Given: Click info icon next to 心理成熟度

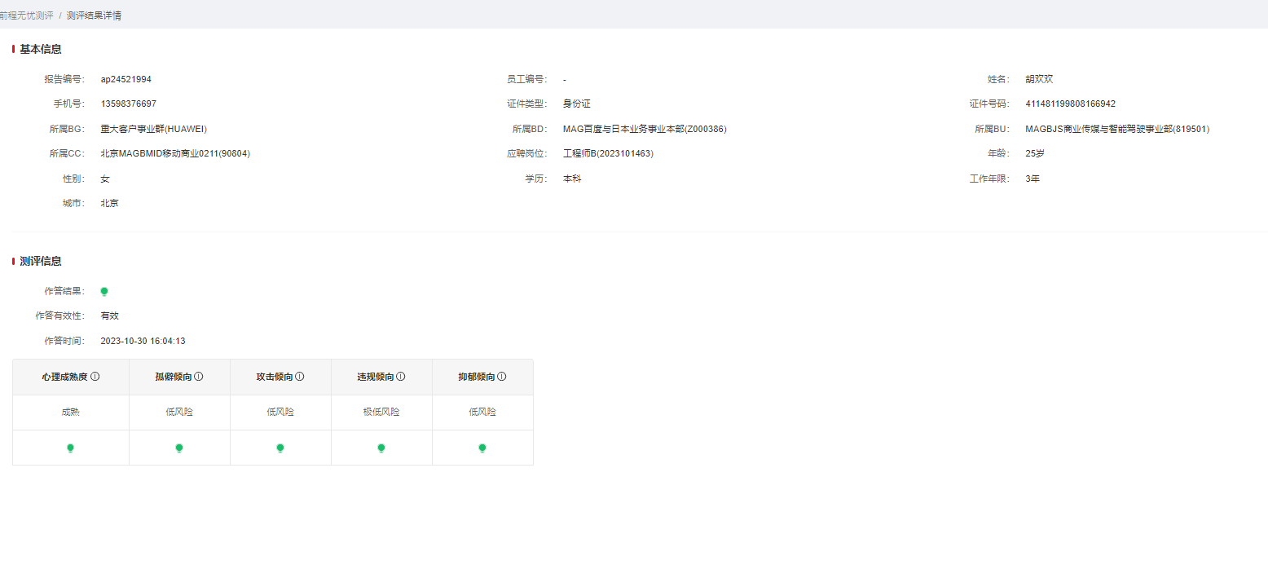Looking at the screenshot, I should [x=95, y=377].
